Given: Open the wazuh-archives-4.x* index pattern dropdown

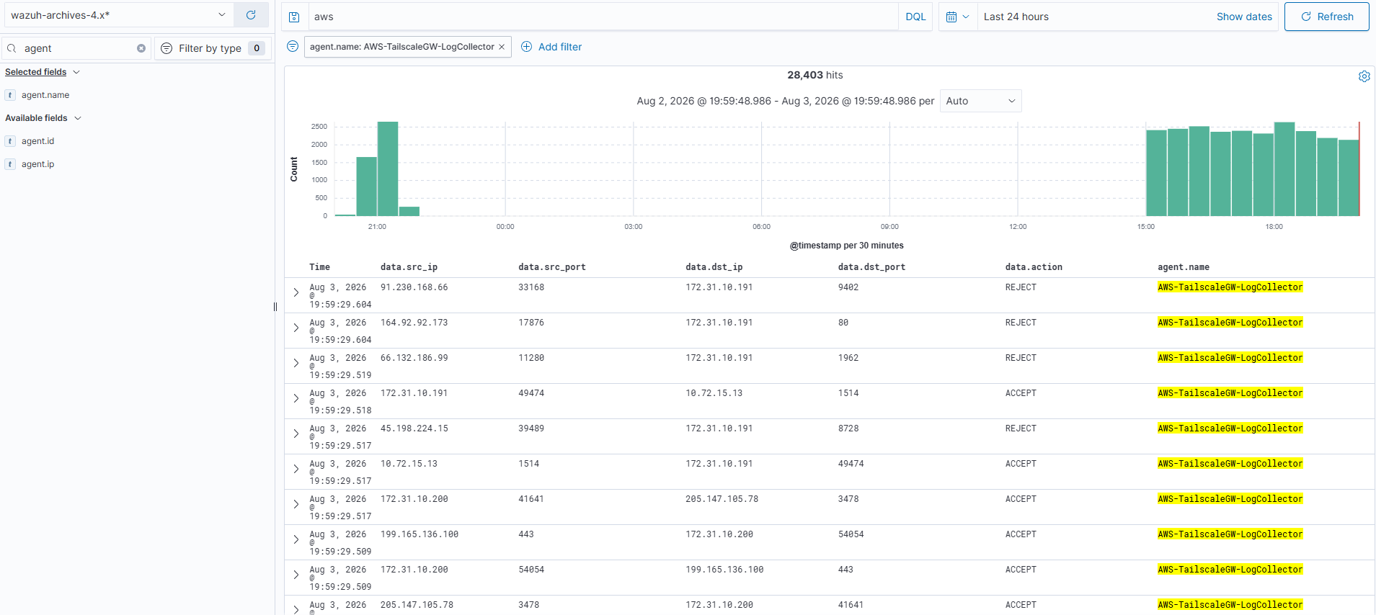Looking at the screenshot, I should [117, 15].
